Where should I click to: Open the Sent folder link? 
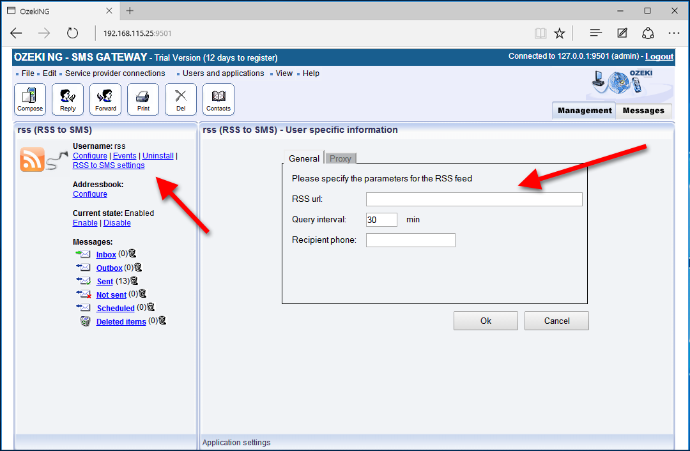pos(105,281)
